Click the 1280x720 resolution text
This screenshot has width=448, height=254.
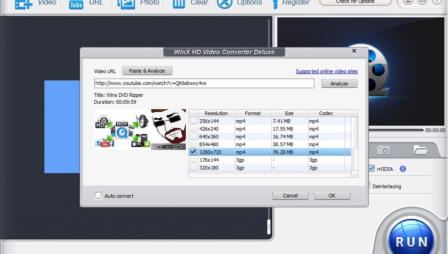211,152
